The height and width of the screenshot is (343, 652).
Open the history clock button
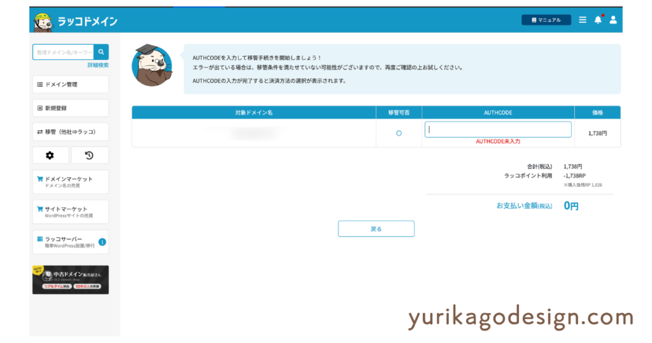[90, 156]
